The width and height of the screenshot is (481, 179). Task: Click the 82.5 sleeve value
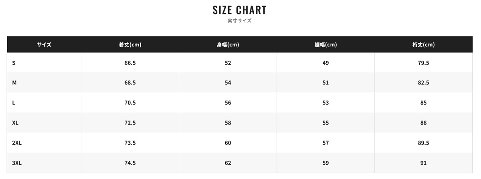(424, 82)
